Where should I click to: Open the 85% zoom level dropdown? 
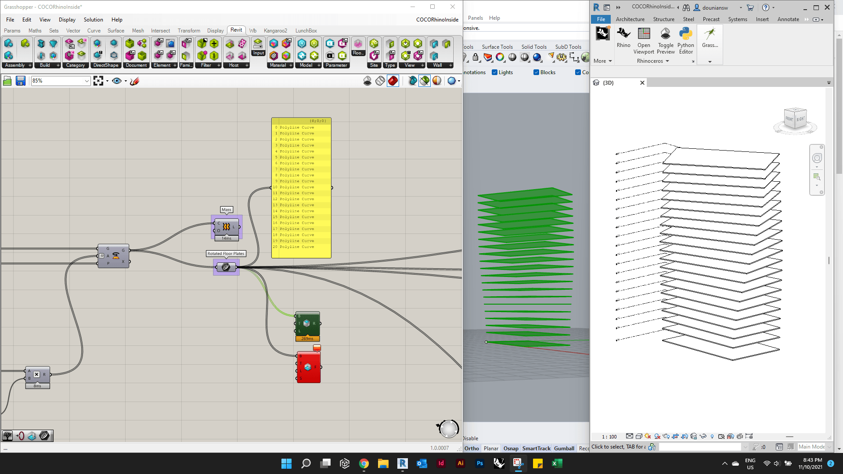coord(86,81)
